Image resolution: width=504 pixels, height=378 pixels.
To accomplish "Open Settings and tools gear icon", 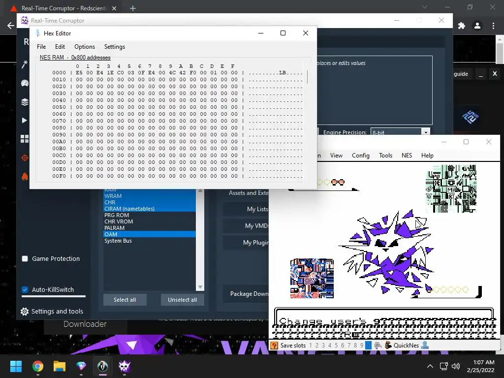I will pyautogui.click(x=25, y=312).
